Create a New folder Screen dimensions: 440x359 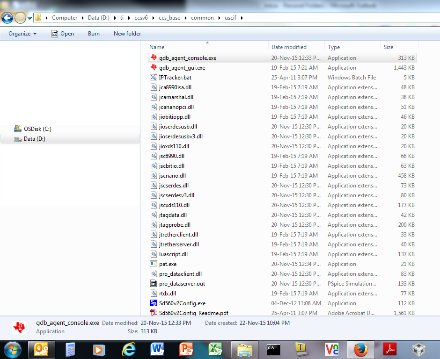click(x=127, y=34)
